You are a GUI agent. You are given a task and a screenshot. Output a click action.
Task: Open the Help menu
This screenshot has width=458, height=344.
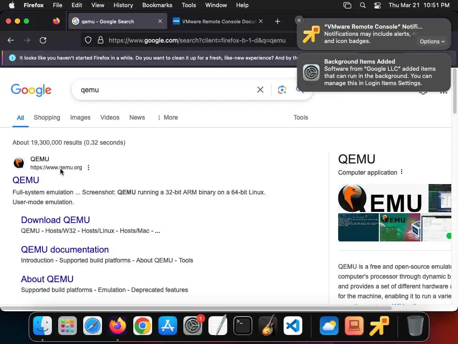click(242, 5)
